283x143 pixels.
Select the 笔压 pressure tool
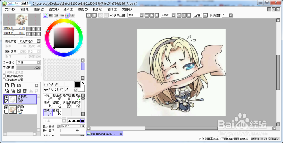pyautogui.click(x=57, y=105)
